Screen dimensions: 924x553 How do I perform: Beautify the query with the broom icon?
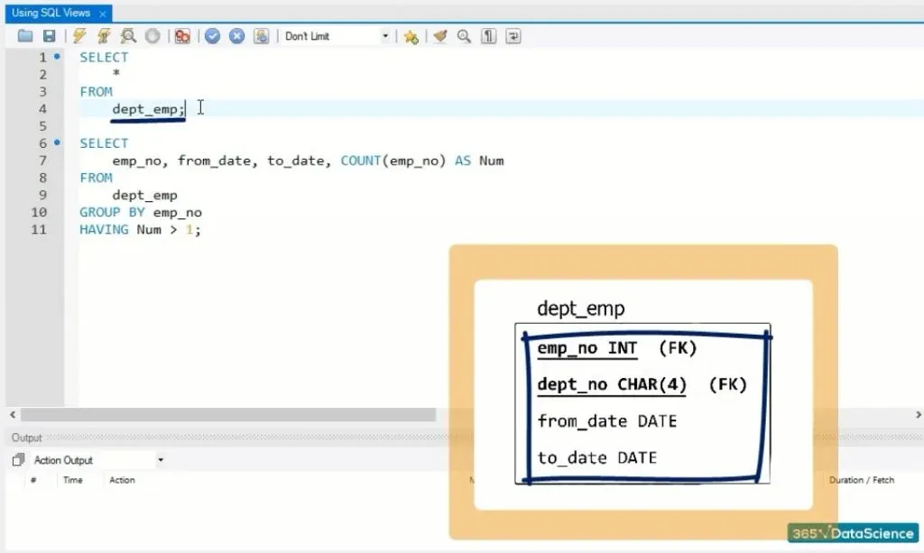[x=440, y=36]
